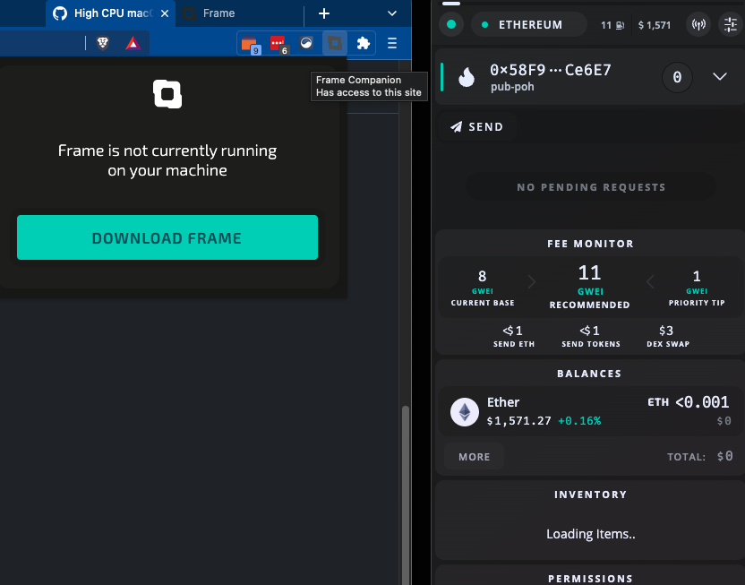Click the Total: $0 balance text

click(x=700, y=456)
